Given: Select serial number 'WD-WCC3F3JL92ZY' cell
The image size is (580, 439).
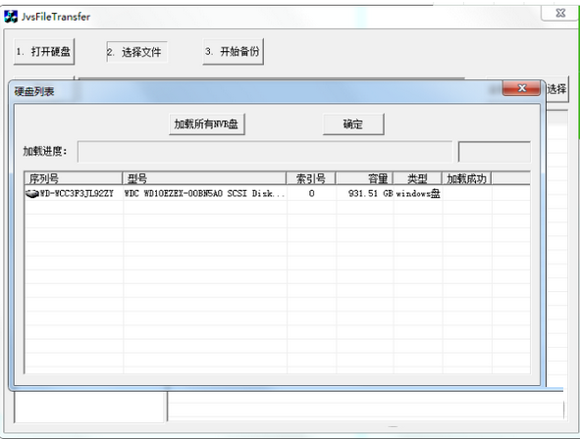Looking at the screenshot, I should tap(77, 193).
